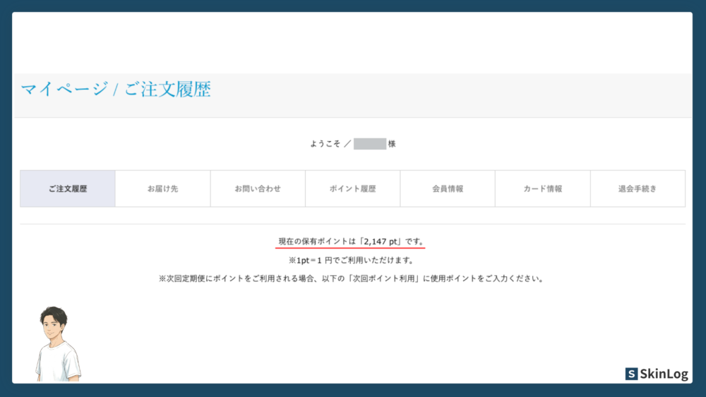Click the blank white area above heading
This screenshot has height=397, width=706.
(352, 42)
